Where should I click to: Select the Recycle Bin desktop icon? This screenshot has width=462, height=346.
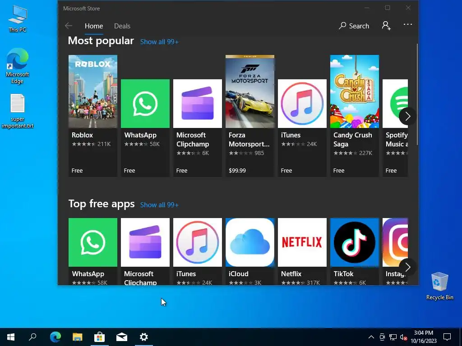point(439,286)
